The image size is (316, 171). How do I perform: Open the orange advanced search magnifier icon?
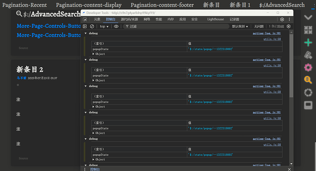coord(308,80)
